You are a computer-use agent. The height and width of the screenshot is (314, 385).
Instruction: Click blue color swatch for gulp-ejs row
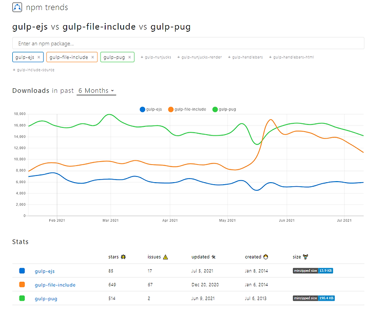(x=22, y=271)
